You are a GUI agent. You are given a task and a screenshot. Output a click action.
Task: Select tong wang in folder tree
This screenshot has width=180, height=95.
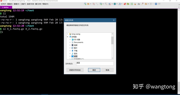click(x=76, y=34)
